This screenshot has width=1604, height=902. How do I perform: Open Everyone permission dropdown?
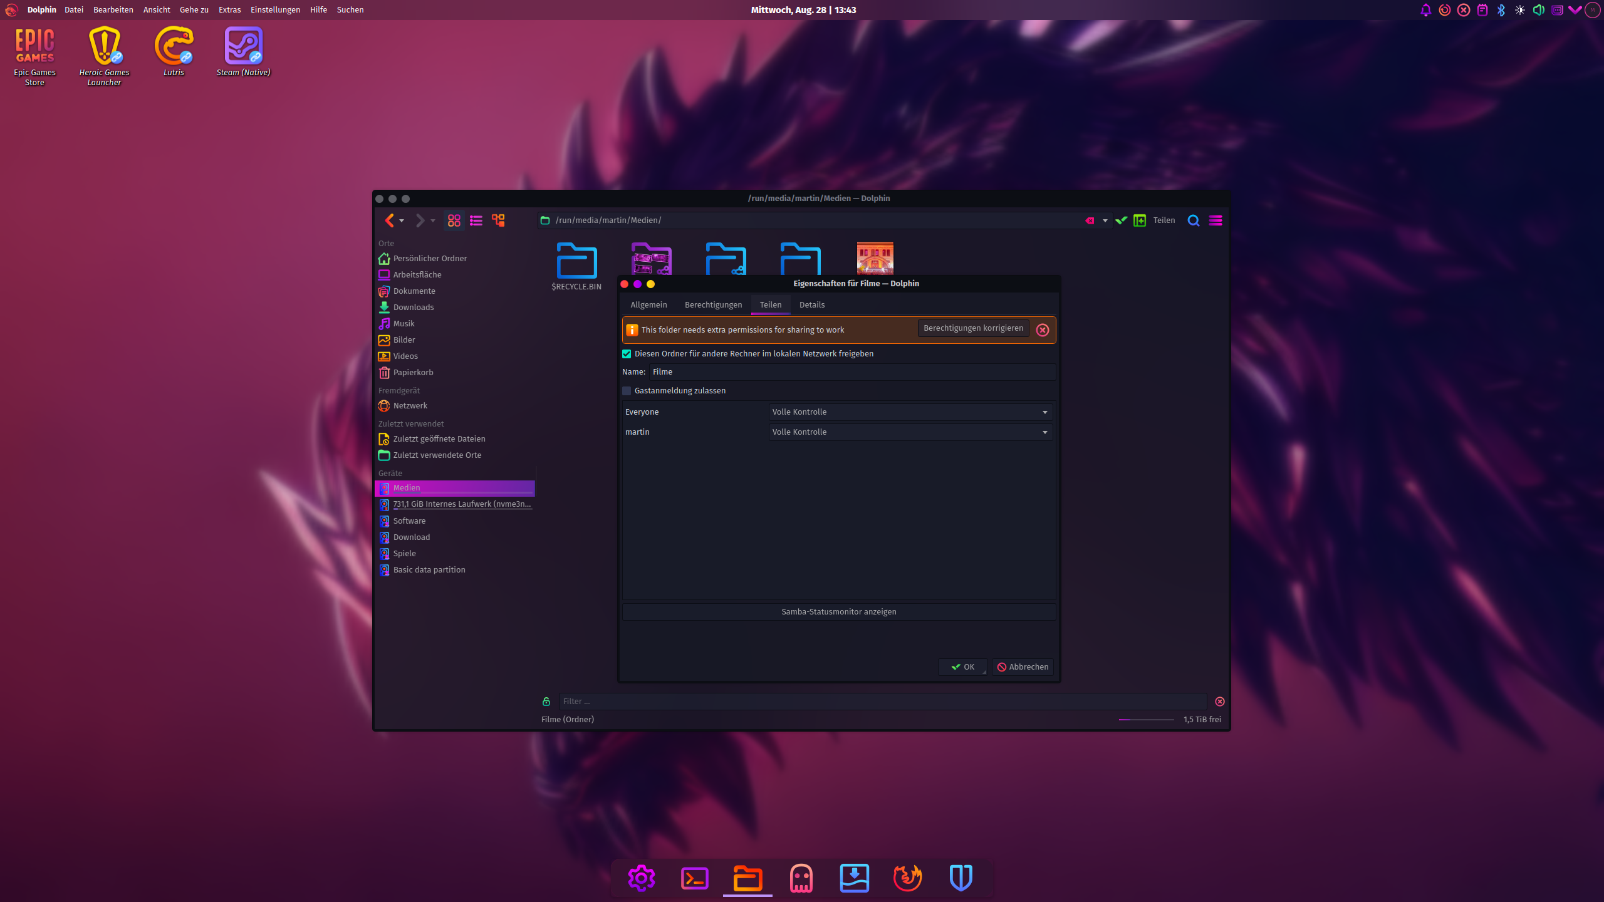910,412
